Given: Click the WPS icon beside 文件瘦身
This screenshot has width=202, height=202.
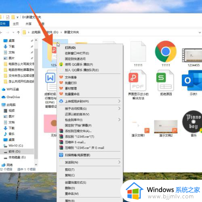Looking at the screenshot, I should pos(61,77).
